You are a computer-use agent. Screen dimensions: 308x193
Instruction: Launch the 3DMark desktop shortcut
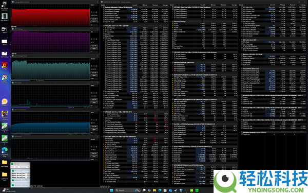click(x=4, y=102)
